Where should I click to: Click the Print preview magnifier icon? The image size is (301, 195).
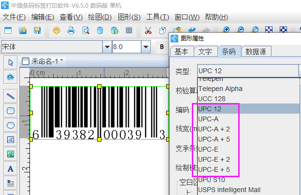coord(86,30)
